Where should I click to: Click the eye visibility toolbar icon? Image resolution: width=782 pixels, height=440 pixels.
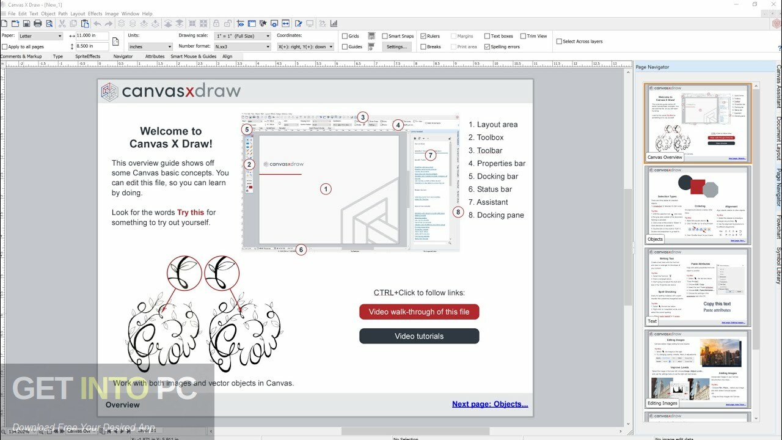tap(241, 24)
